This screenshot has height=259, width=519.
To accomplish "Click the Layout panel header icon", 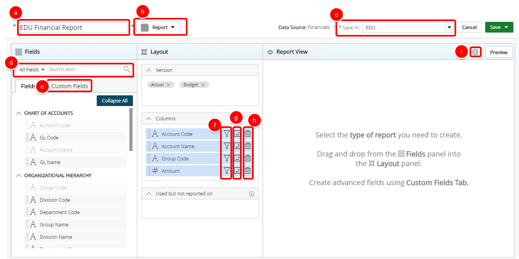I will (x=144, y=52).
